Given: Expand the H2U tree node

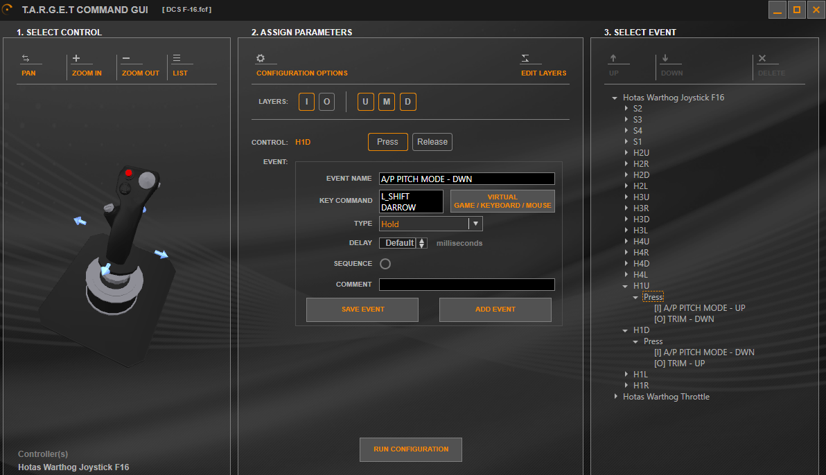Looking at the screenshot, I should (x=626, y=153).
